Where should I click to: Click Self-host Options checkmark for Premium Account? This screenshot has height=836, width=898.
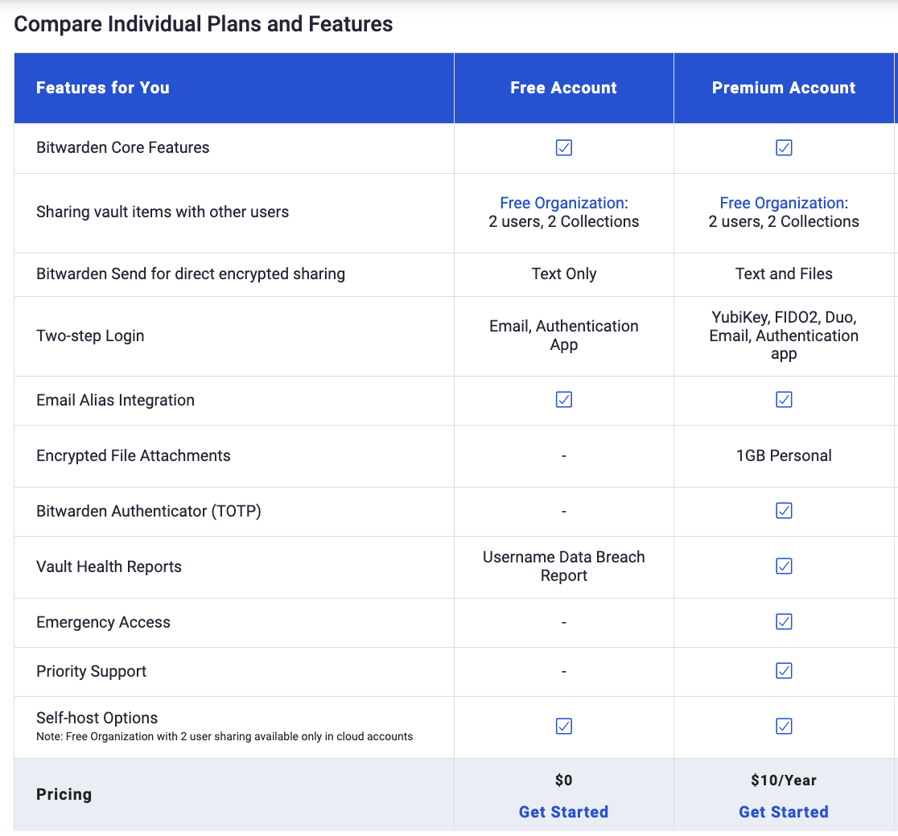coord(784,727)
